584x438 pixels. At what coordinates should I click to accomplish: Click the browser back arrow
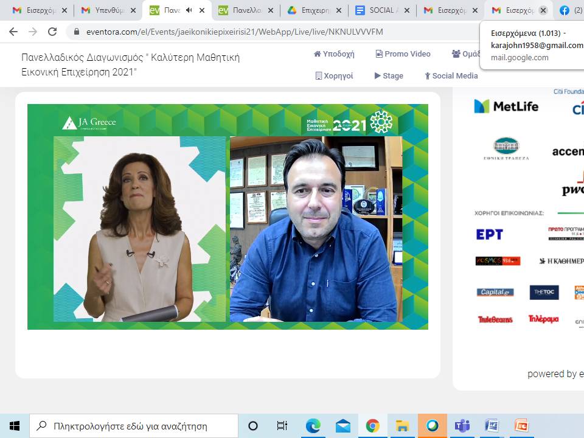(13, 32)
